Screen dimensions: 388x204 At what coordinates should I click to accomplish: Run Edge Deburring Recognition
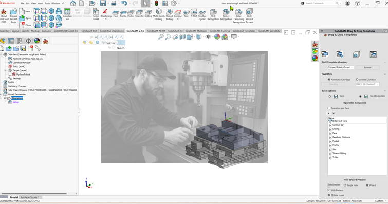click(x=239, y=16)
